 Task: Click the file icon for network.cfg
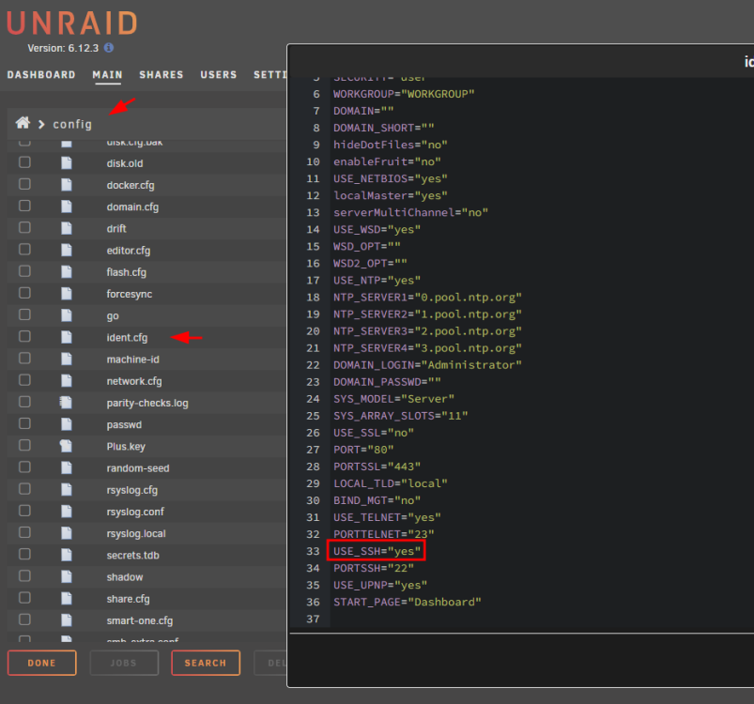(67, 380)
